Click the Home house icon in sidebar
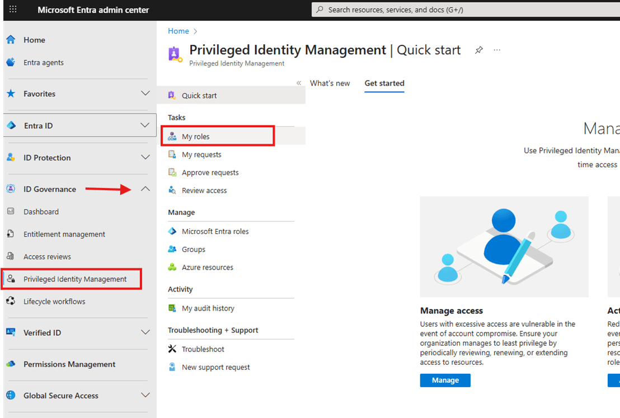 pos(11,40)
